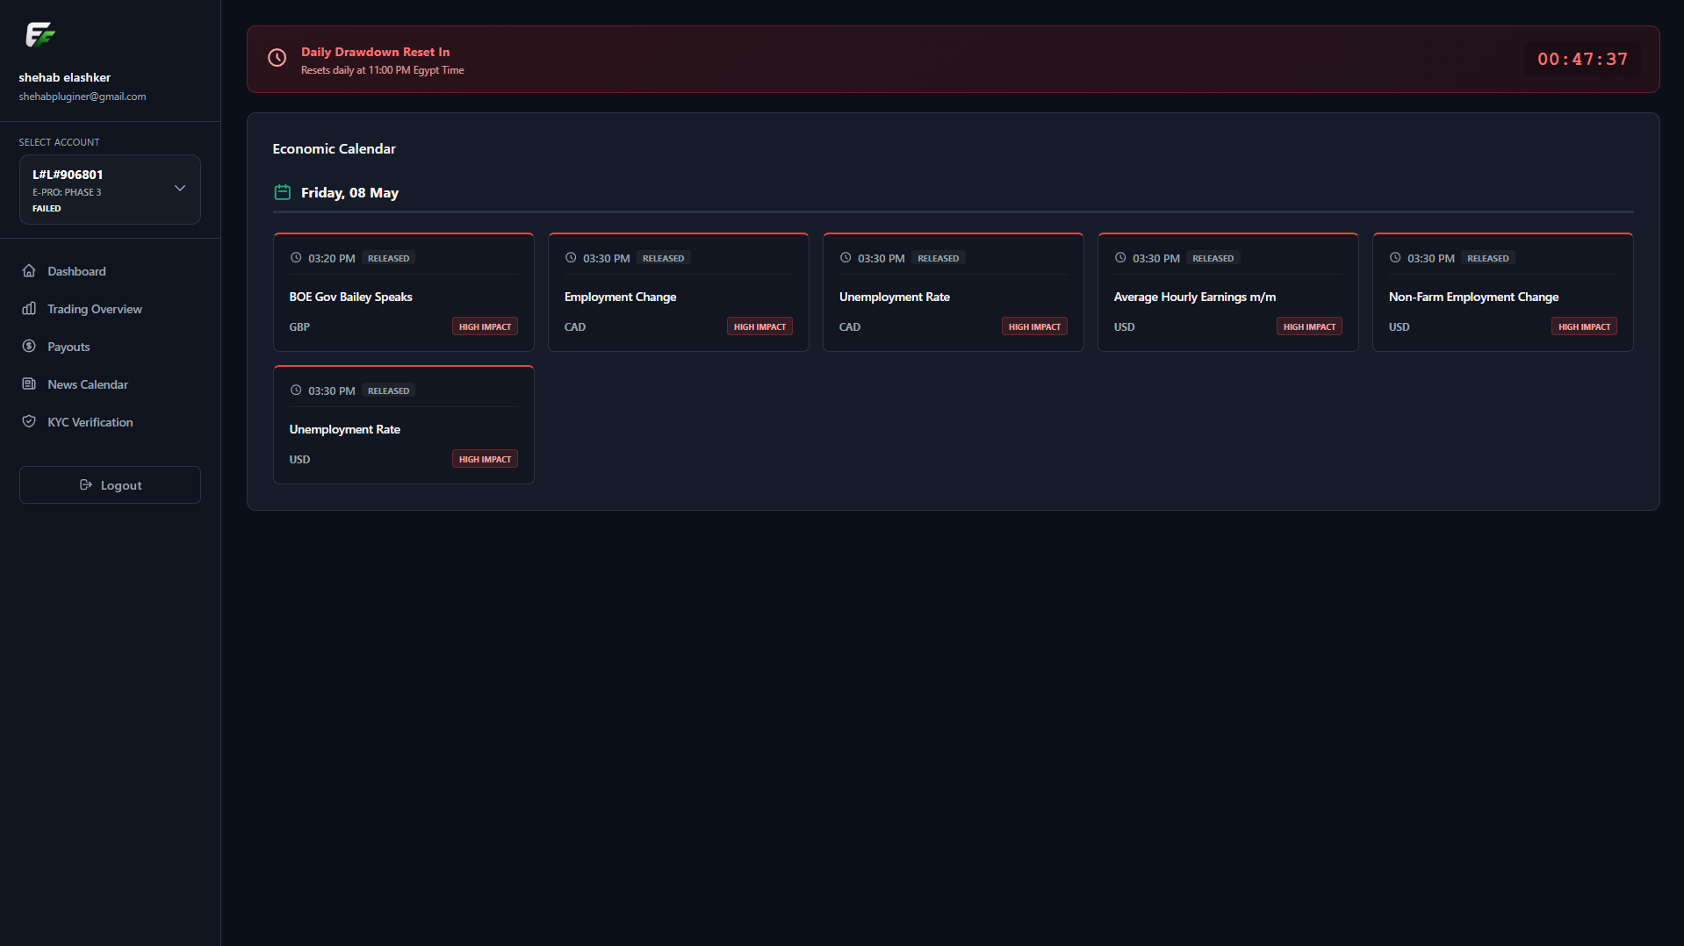The image size is (1684, 946).
Task: Click RELEASED tag on BOE Gov Bailey card
Action: (388, 258)
